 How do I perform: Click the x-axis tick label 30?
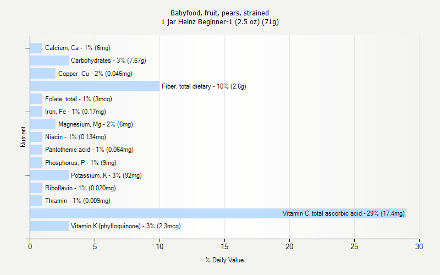(x=419, y=246)
